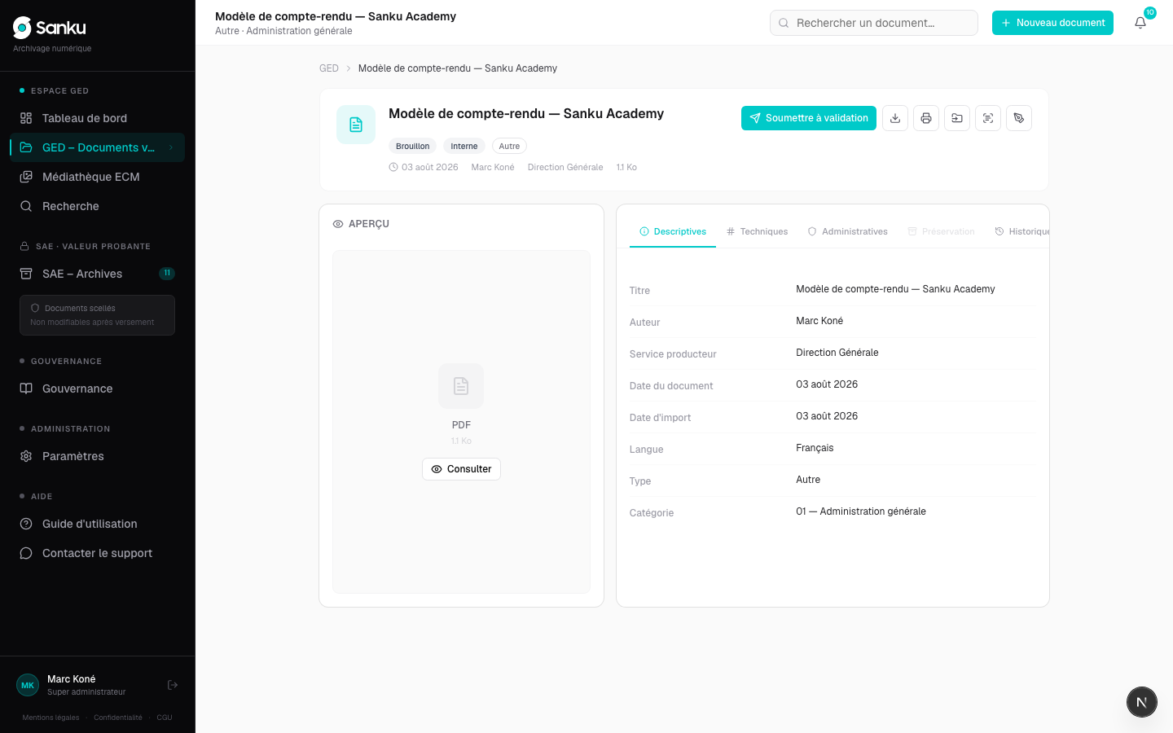Viewport: 1173px width, 733px height.
Task: Focus the Rechercher un document field
Action: click(x=874, y=23)
